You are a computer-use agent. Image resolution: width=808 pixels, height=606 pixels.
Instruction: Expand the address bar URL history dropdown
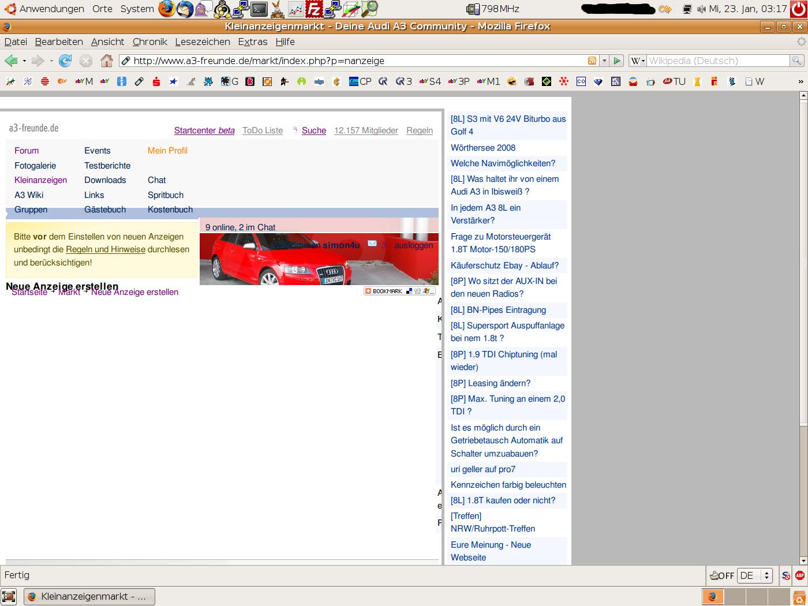(604, 61)
